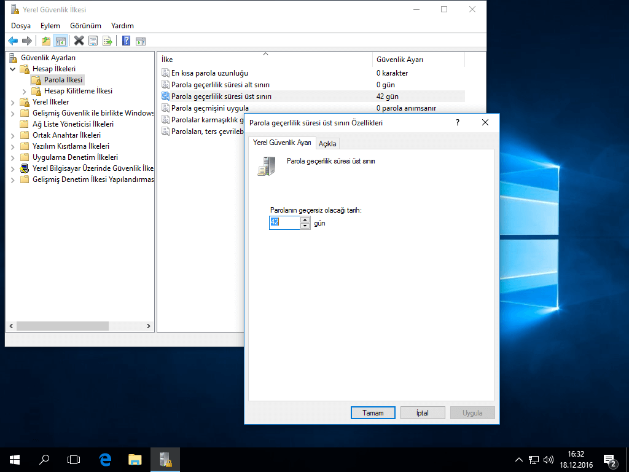Open the Eylem menu

50,26
